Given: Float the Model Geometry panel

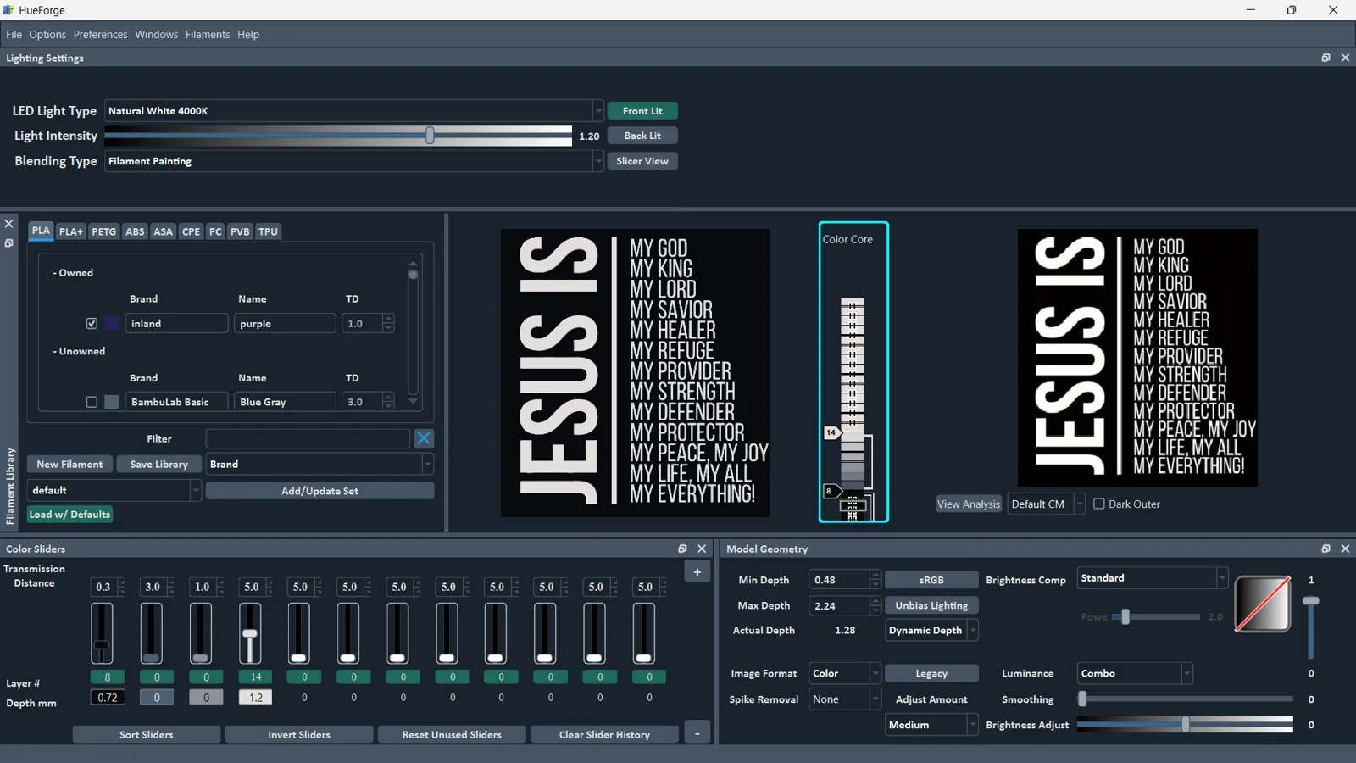Looking at the screenshot, I should (x=1325, y=549).
